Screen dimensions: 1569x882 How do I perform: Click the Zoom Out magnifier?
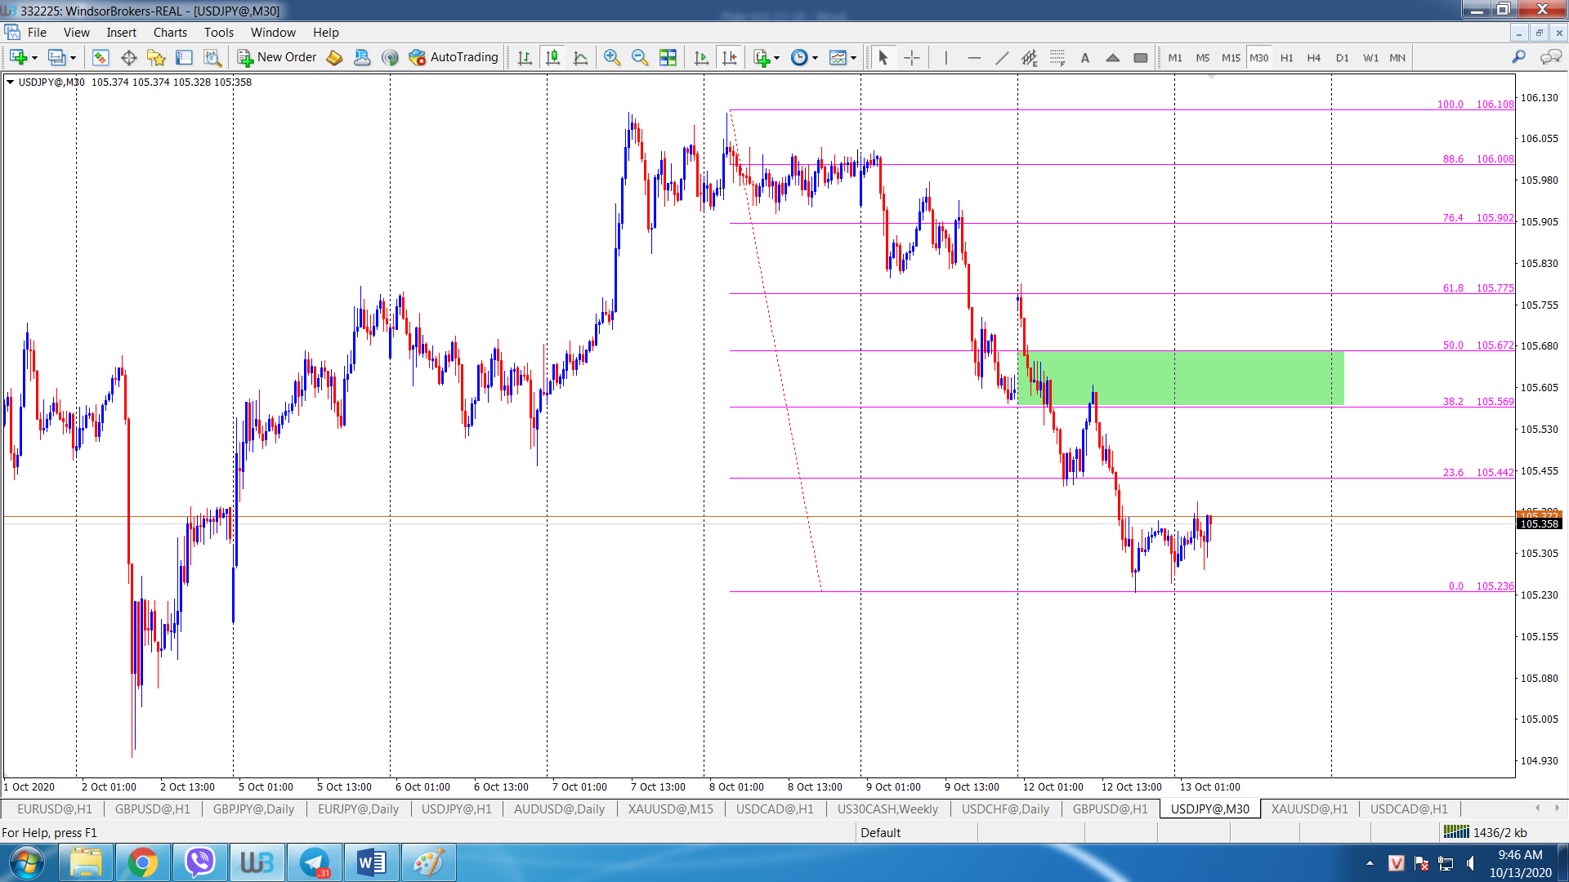640,57
